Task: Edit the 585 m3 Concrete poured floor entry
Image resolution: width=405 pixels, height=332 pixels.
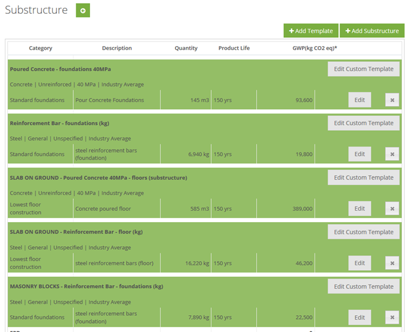Action: [359, 208]
